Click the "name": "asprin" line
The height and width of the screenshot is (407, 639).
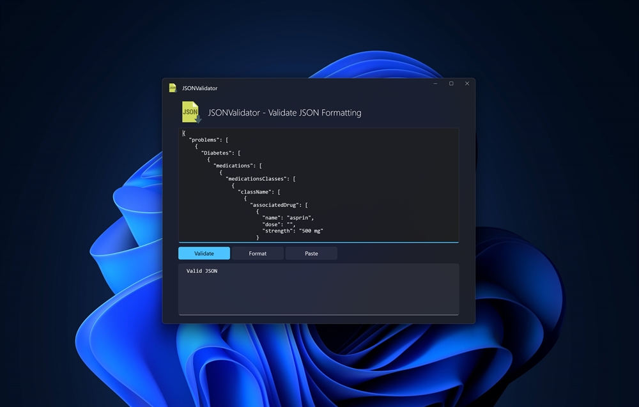(x=288, y=218)
